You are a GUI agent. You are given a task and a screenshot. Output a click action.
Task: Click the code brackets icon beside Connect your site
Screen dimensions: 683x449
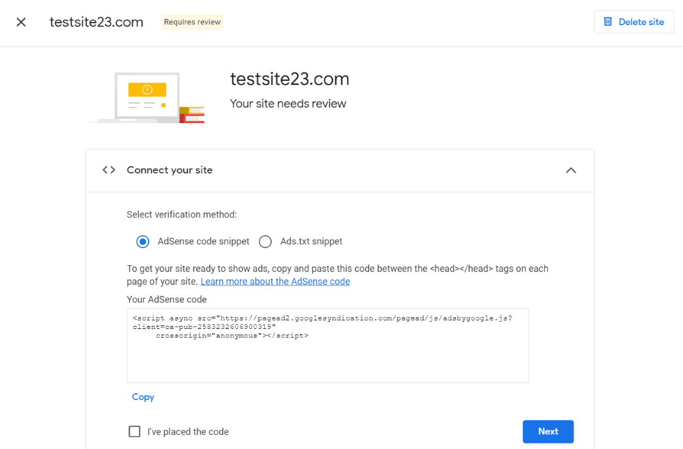coord(108,170)
